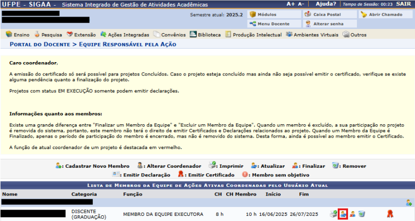This screenshot has width=415, height=221.
Task: Click the 10 h member workload value
Action: coord(251,214)
